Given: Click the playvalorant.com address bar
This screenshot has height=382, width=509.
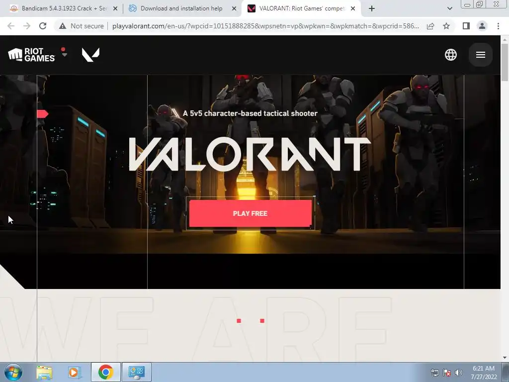Looking at the screenshot, I should click(265, 26).
